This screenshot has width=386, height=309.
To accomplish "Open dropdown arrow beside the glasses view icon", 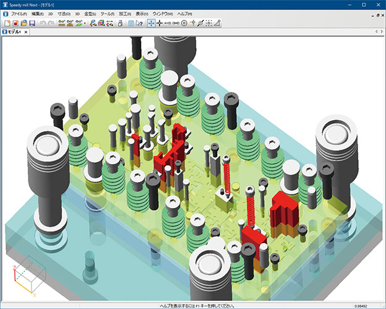I will (86, 23).
